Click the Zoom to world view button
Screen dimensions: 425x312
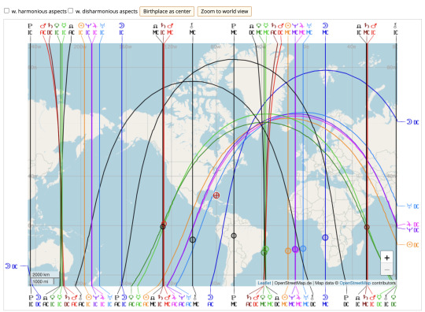(x=224, y=11)
